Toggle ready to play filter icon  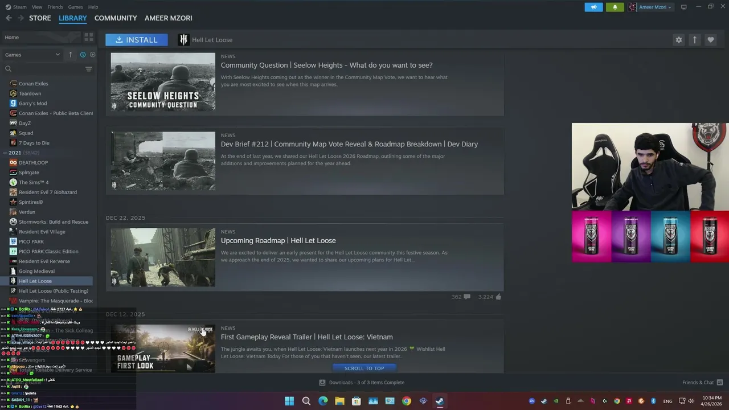pyautogui.click(x=92, y=55)
